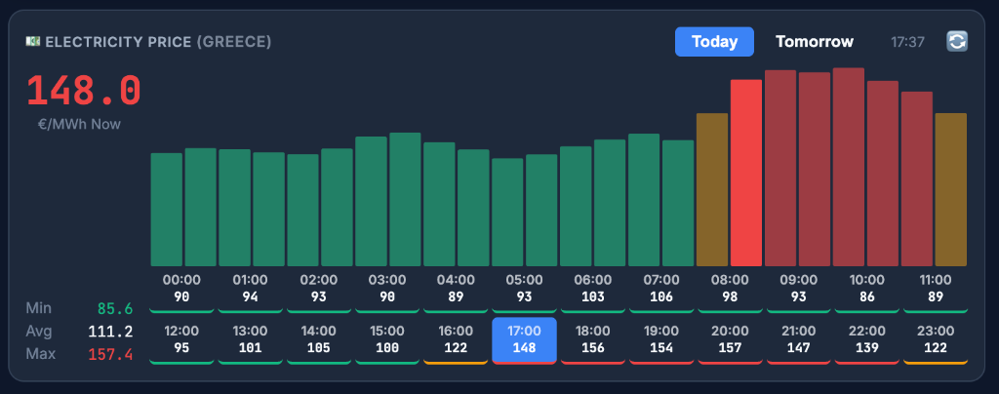
Task: Click the leftmost green bar in the chart
Action: click(167, 209)
